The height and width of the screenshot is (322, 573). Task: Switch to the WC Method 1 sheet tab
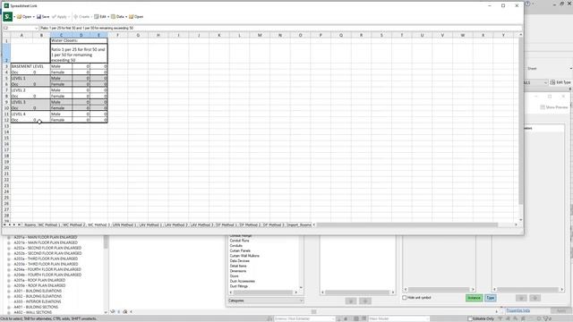[x=48, y=225]
